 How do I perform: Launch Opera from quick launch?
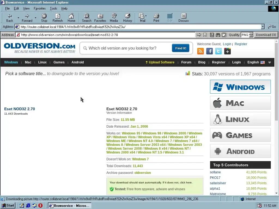click(41, 205)
